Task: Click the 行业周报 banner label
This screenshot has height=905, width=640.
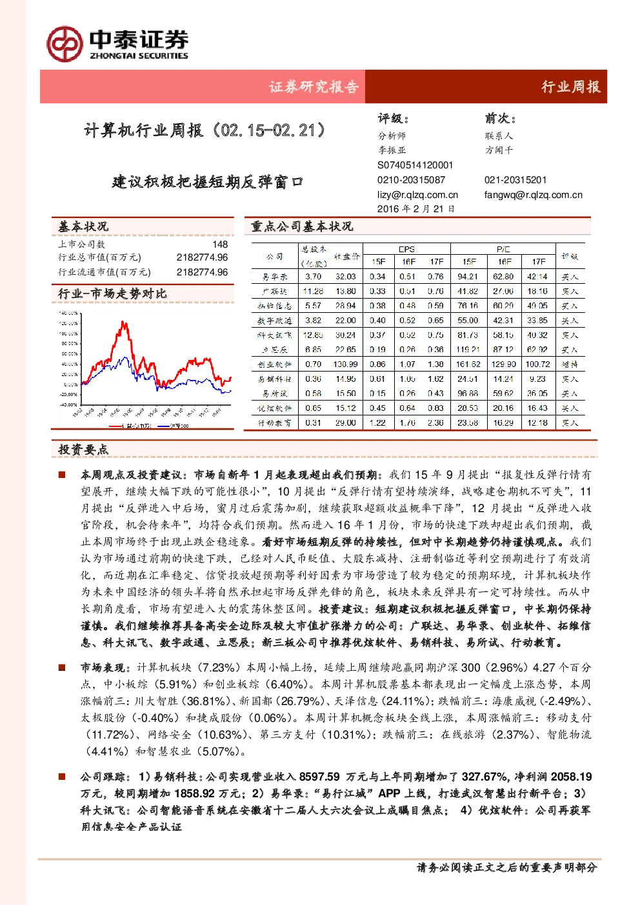Action: point(571,87)
